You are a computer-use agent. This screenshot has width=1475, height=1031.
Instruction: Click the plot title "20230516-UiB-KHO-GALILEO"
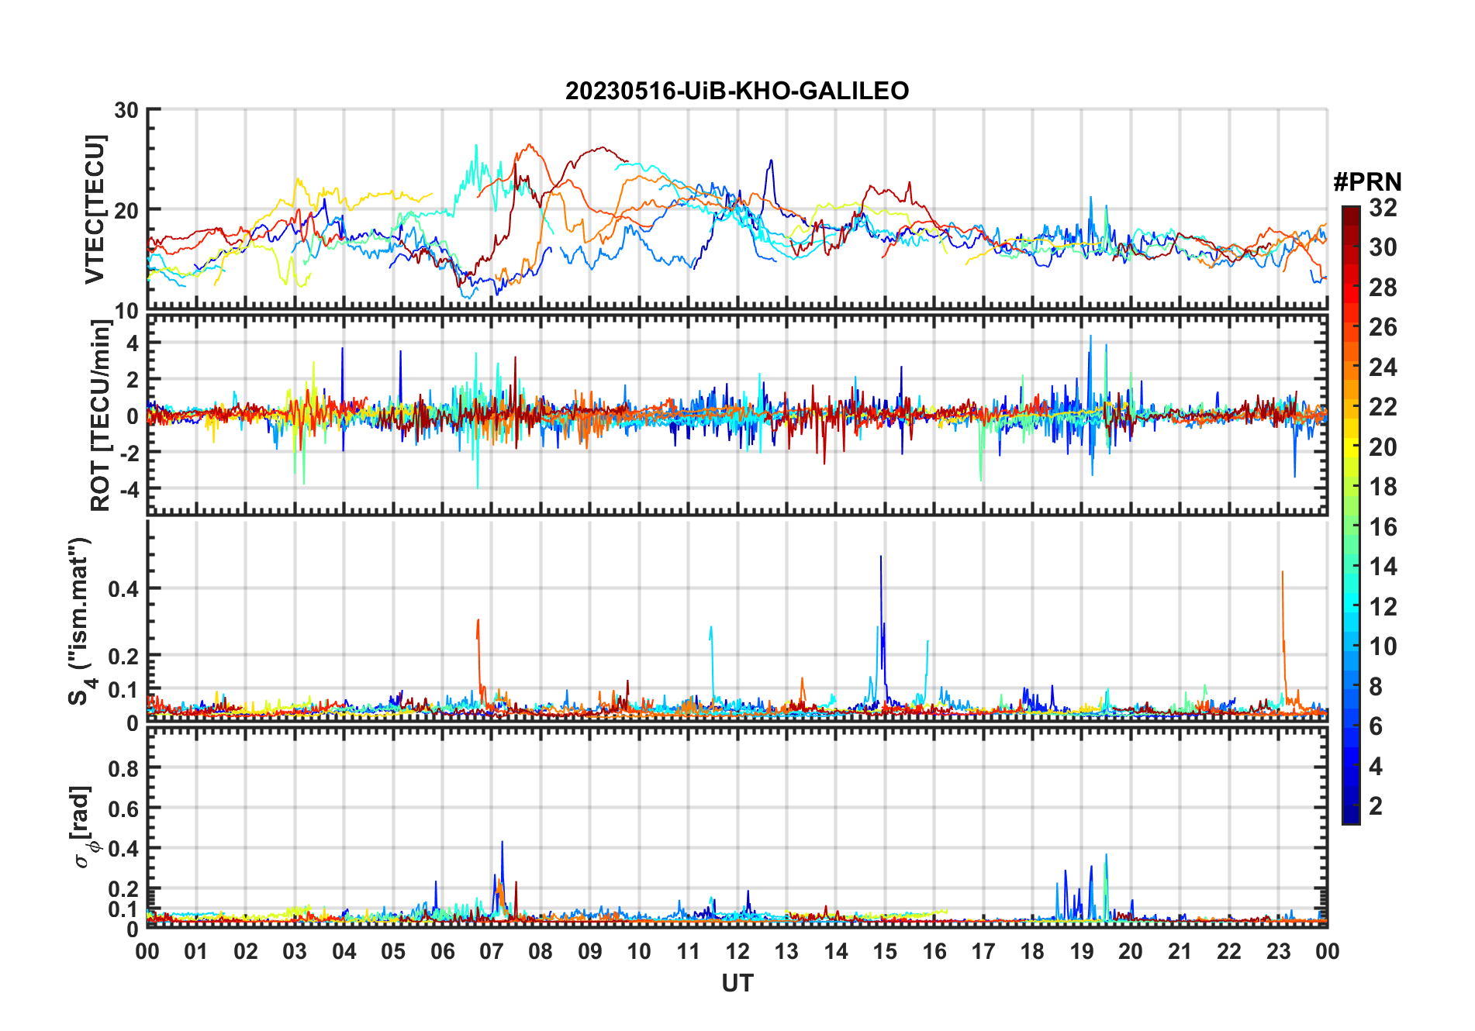737,91
